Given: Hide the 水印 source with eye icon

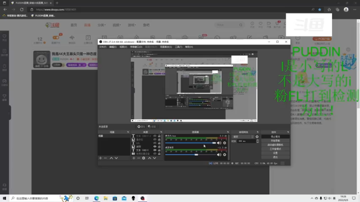Looking at the screenshot, I should click(x=155, y=147).
